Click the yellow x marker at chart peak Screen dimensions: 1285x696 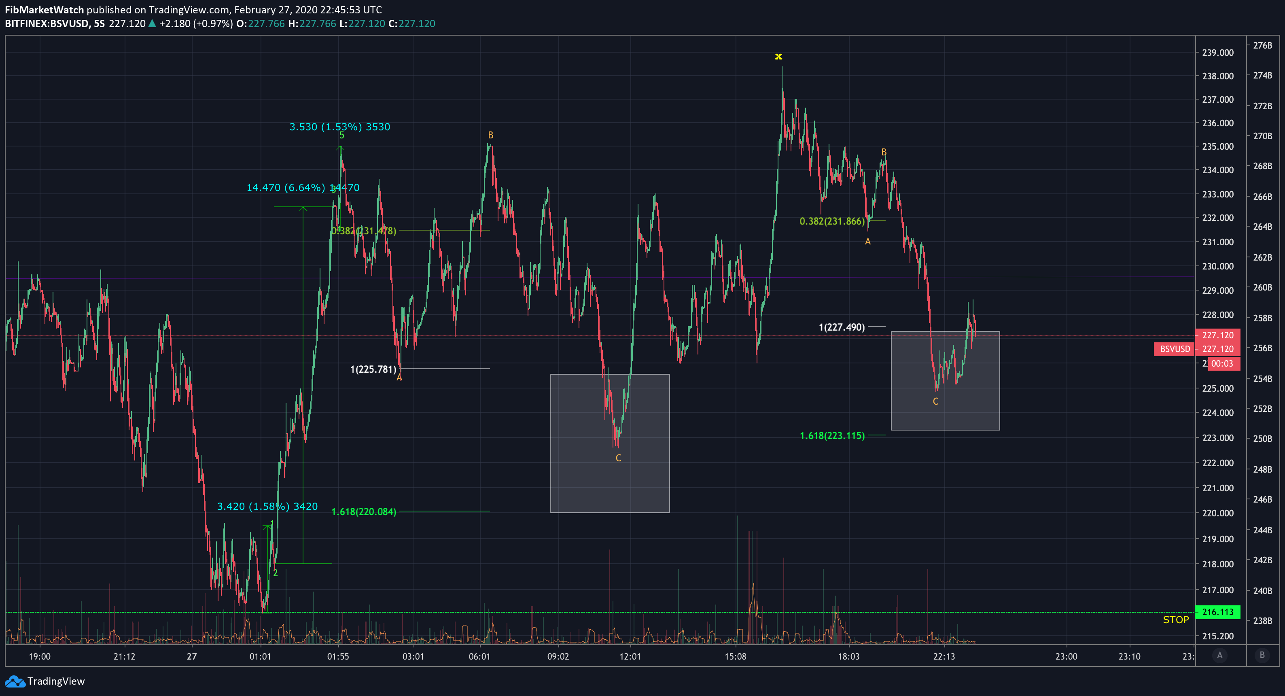pos(778,56)
